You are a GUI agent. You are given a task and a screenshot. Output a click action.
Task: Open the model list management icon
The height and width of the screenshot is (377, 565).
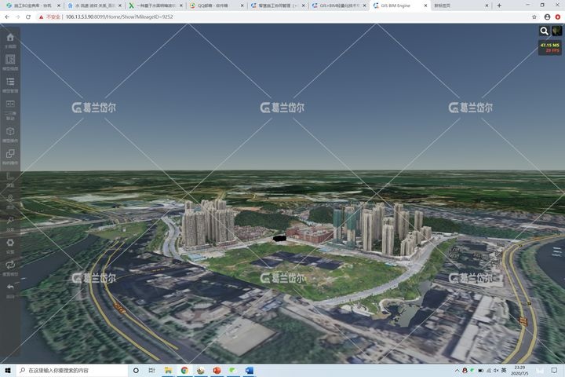(10, 82)
